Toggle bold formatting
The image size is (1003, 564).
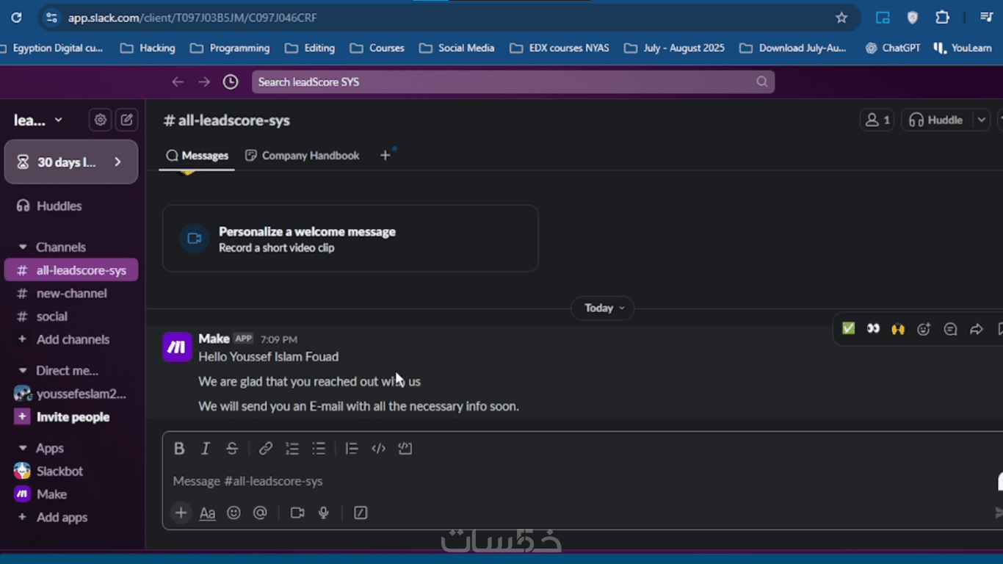point(179,449)
